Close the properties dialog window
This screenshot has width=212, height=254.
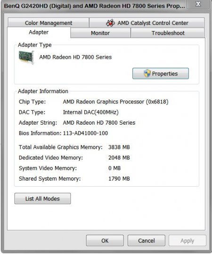click(x=198, y=4)
